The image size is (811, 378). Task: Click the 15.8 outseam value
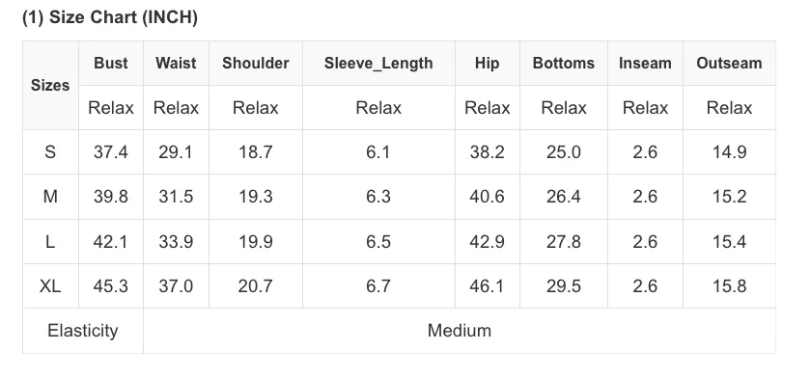729,286
